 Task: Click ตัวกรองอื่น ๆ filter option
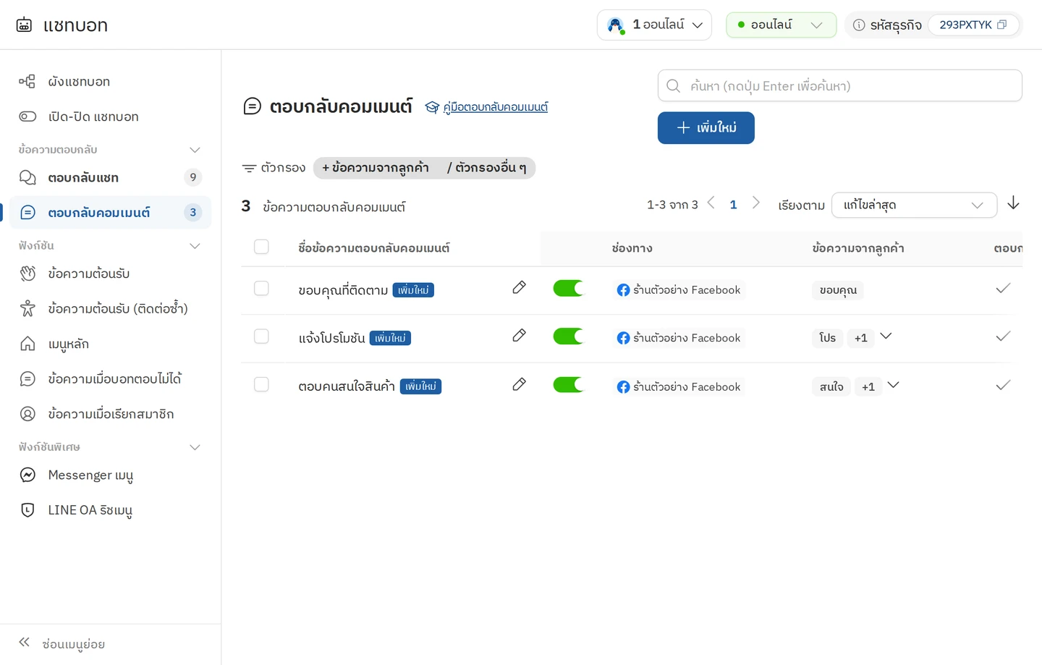pos(486,168)
